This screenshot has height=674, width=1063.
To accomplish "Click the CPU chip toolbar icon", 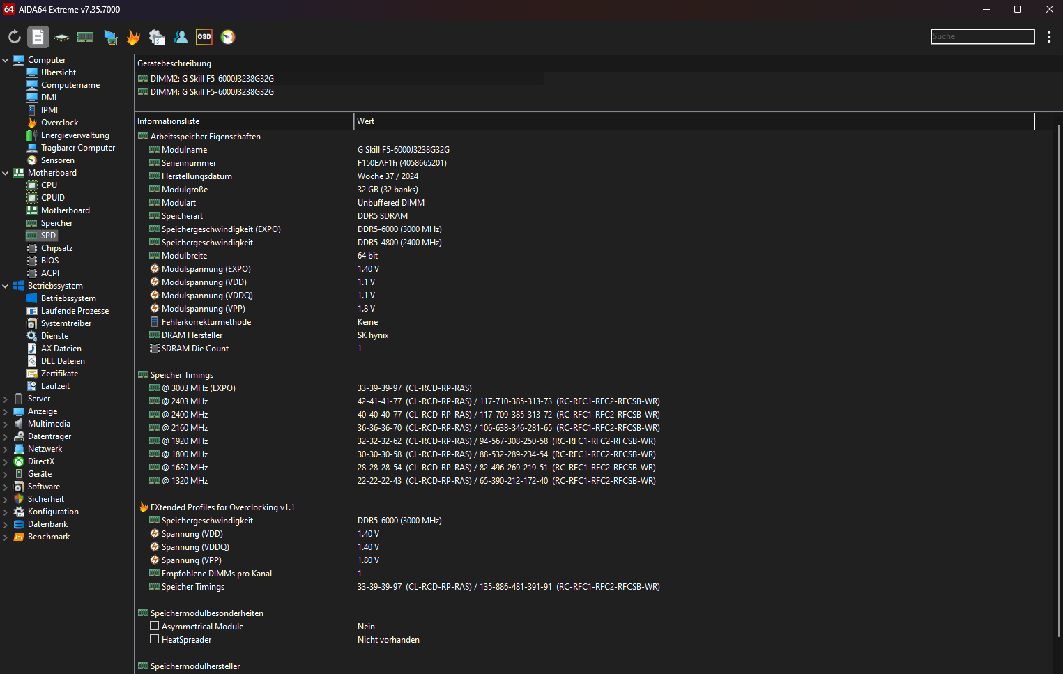I will (x=62, y=37).
